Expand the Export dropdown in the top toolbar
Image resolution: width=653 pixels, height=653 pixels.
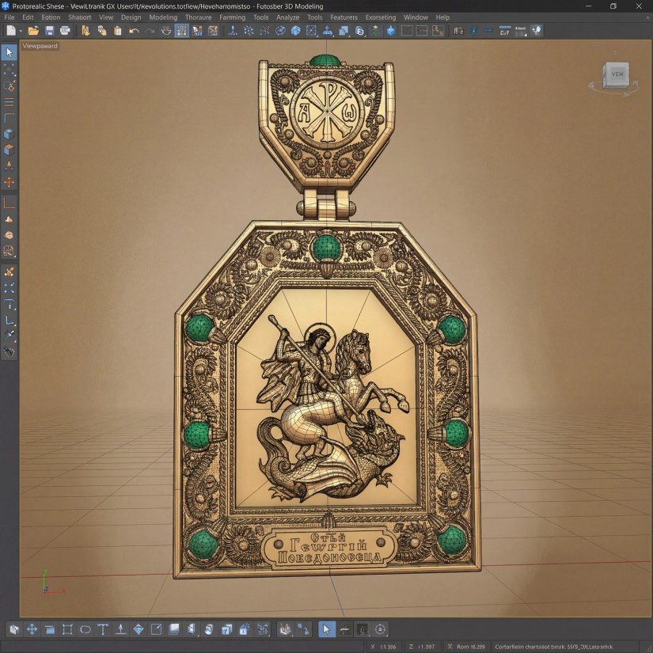click(521, 31)
